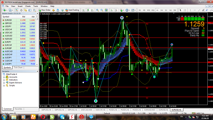Click the New Order button

click(x=44, y=10)
